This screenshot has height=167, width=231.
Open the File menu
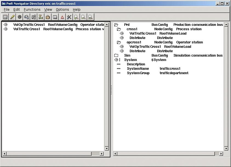click(x=7, y=10)
